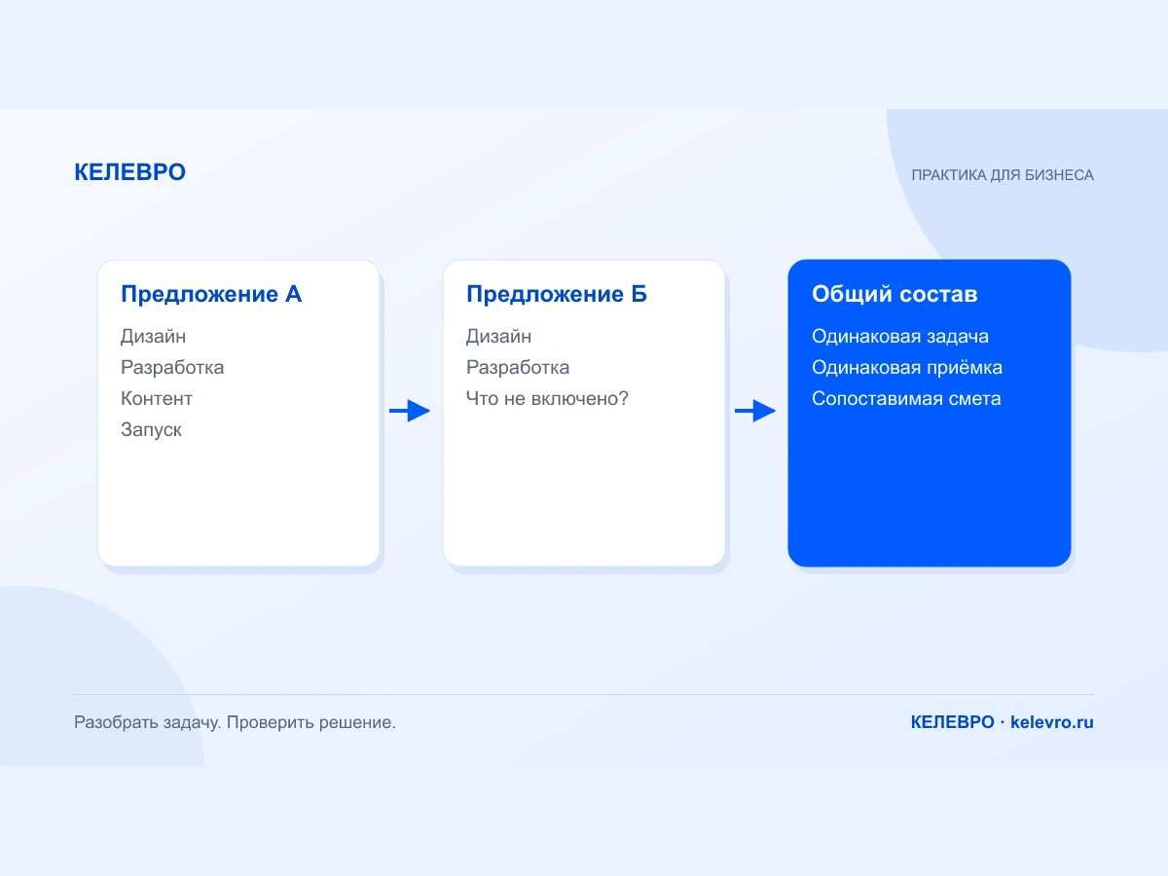Click Дизайн in the Предложение А card
The height and width of the screenshot is (876, 1168).
153,337
